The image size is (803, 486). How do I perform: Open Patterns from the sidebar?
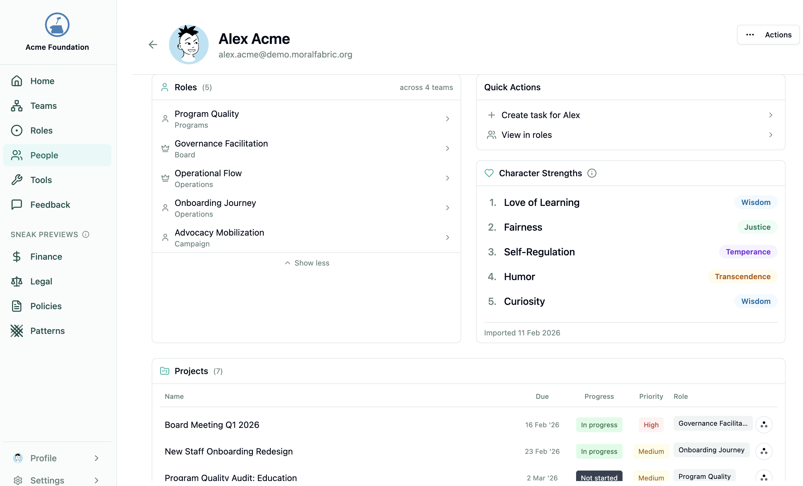click(x=47, y=331)
